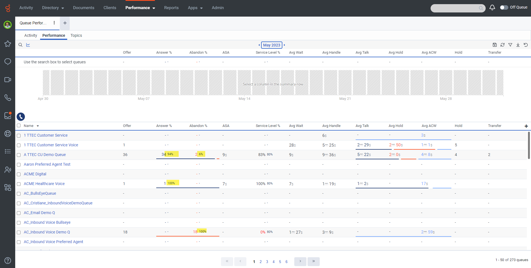Click the chart view icon
Screen dimensions: 531x268
pos(28,45)
